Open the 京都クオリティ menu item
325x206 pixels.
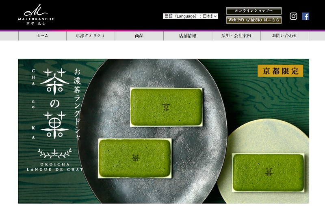click(x=91, y=36)
